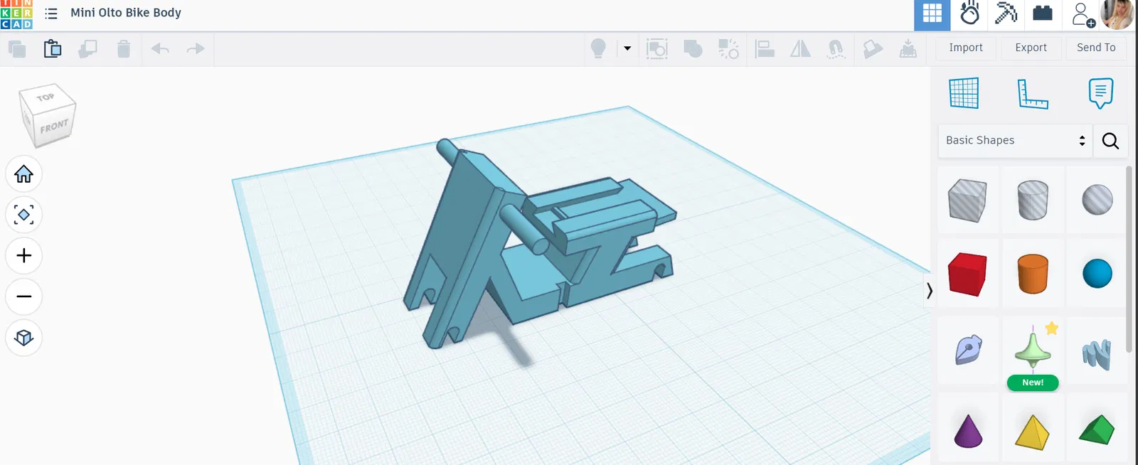Viewport: 1138px width, 465px height.
Task: Zoom out with the minus button
Action: [23, 296]
